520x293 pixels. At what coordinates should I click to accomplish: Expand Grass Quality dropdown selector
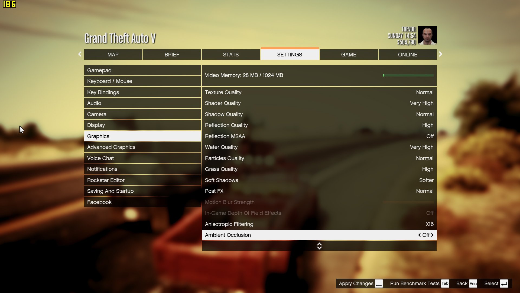coord(427,169)
